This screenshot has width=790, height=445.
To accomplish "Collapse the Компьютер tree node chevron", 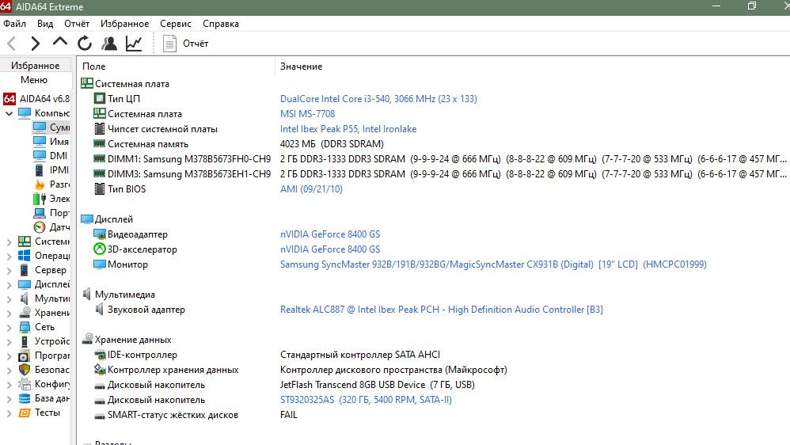I will 9,113.
